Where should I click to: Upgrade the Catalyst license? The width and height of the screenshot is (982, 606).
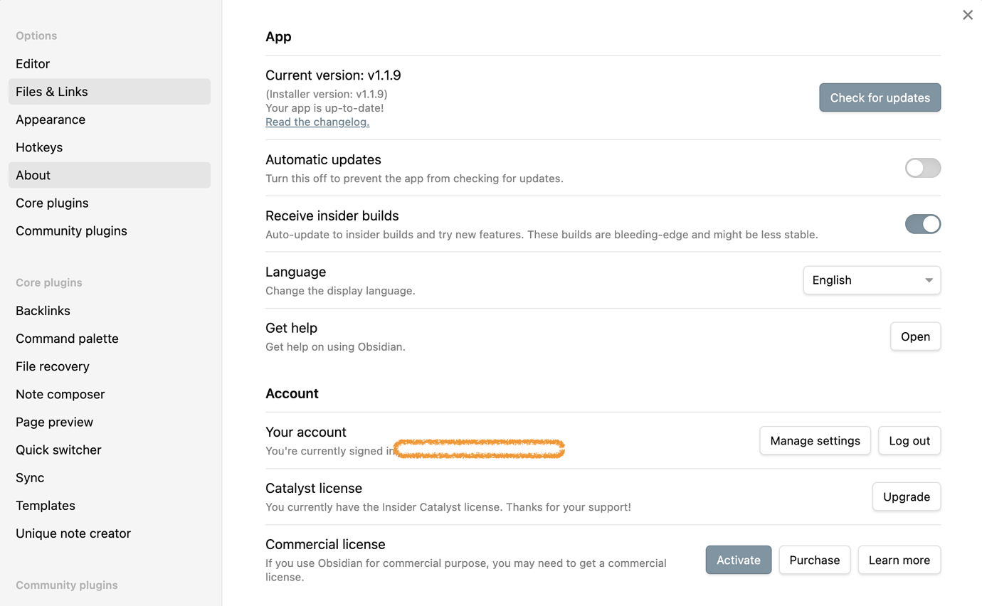point(906,497)
